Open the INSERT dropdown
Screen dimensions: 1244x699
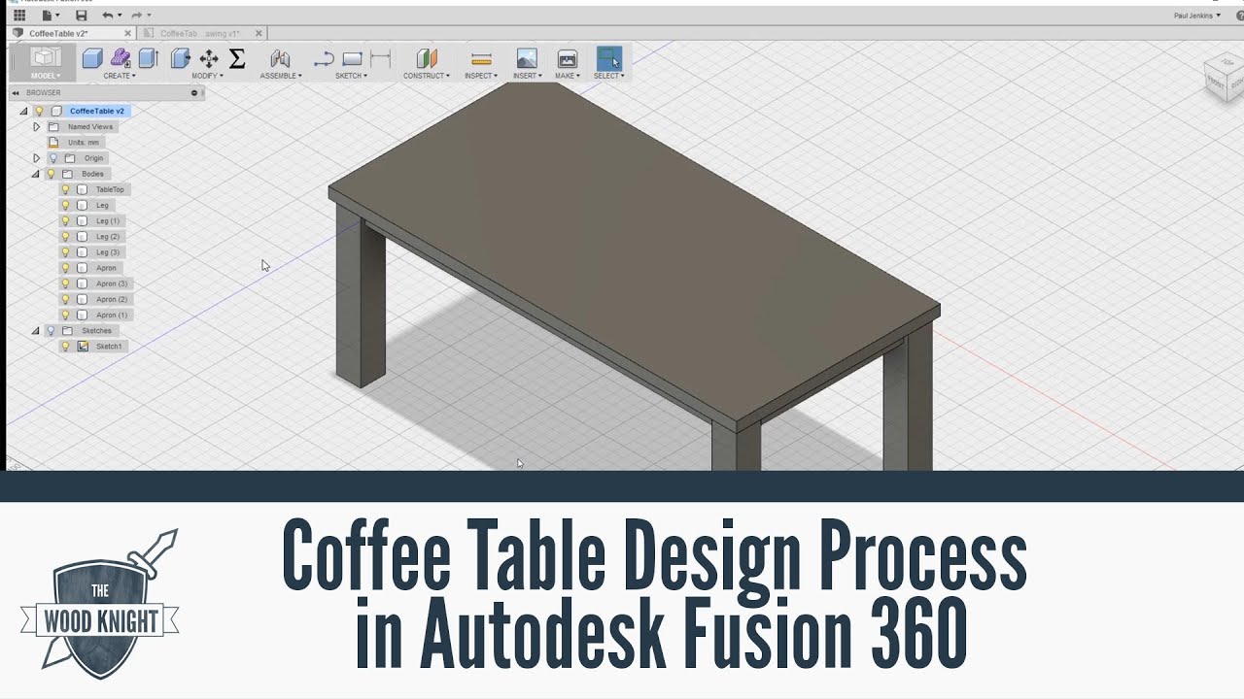[527, 76]
